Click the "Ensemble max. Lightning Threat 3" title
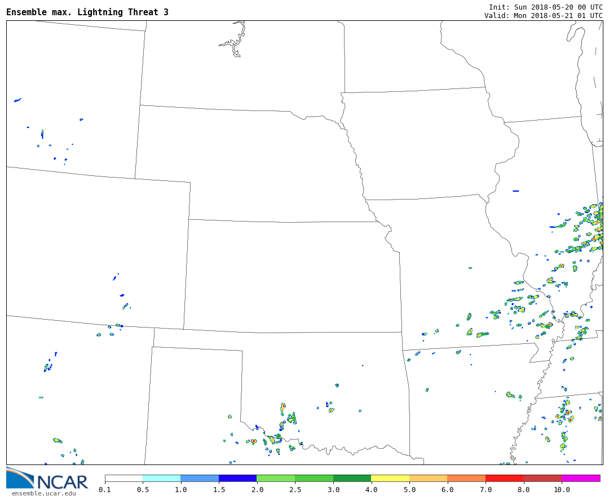 pyautogui.click(x=87, y=12)
